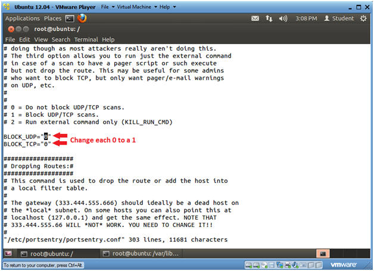Click the first hard disk device icon

pyautogui.click(x=248, y=265)
